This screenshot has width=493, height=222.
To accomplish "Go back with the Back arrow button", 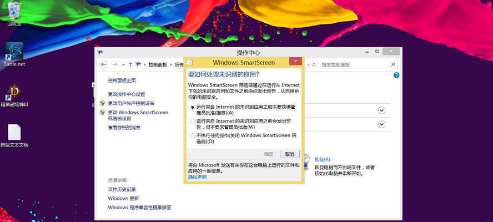I will [103, 64].
